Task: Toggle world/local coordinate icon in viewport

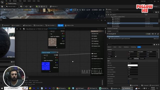Action: click(x=78, y=10)
